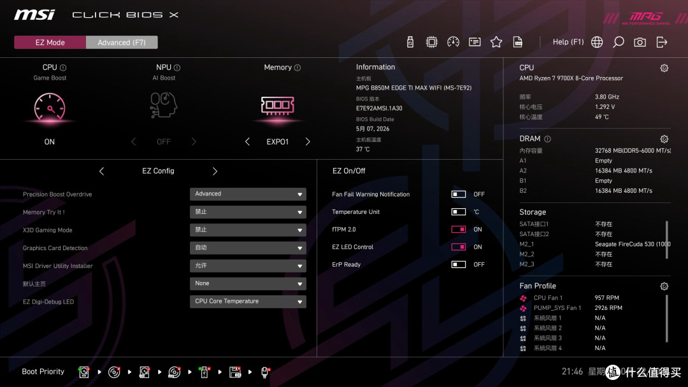This screenshot has height=387, width=688.
Task: Click the Fan Profile list scrollbar
Action: pos(667,318)
